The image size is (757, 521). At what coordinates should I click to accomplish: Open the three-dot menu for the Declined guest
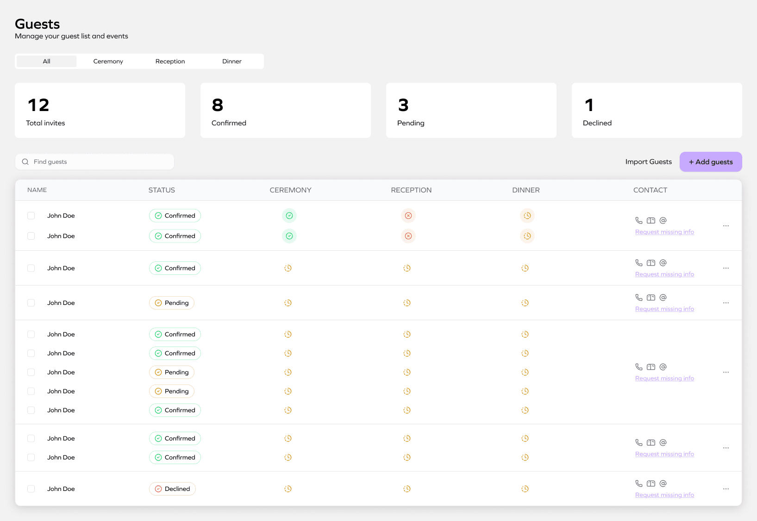(x=726, y=489)
